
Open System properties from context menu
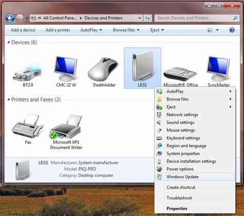click(x=195, y=154)
